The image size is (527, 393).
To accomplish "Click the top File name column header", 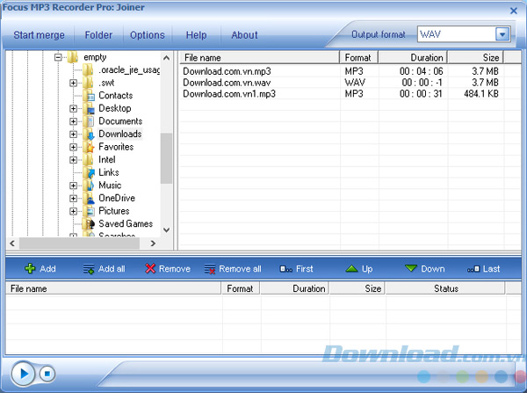I will (259, 57).
